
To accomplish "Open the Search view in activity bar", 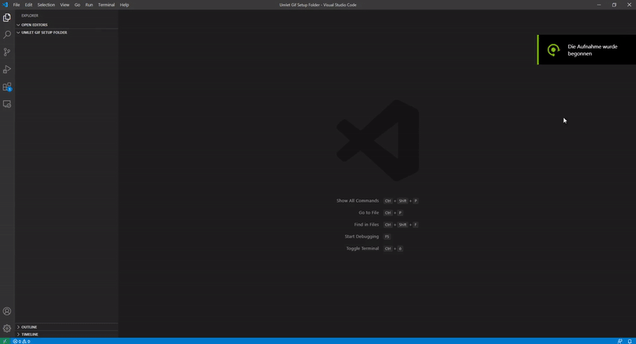I will [x=7, y=35].
